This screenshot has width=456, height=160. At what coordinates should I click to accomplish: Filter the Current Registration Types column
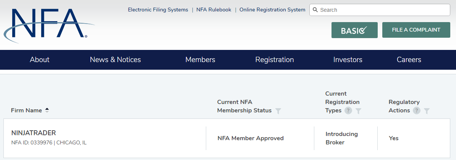coord(358,111)
